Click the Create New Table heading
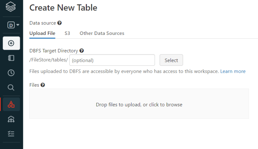The image size is (258, 149). 63,8
